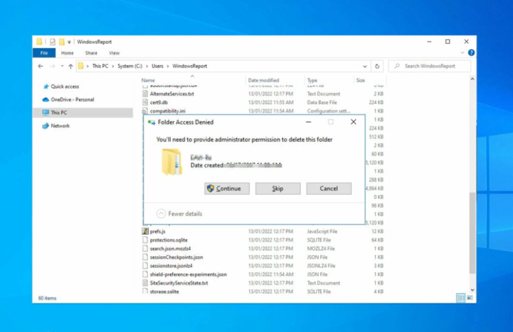Click System (C:) breadcrumb
Screen dimensions: 513x332
tap(130, 66)
